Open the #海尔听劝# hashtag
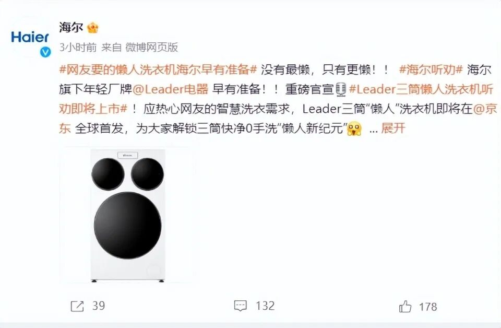Screen dimensions: 501x328 coord(431,69)
